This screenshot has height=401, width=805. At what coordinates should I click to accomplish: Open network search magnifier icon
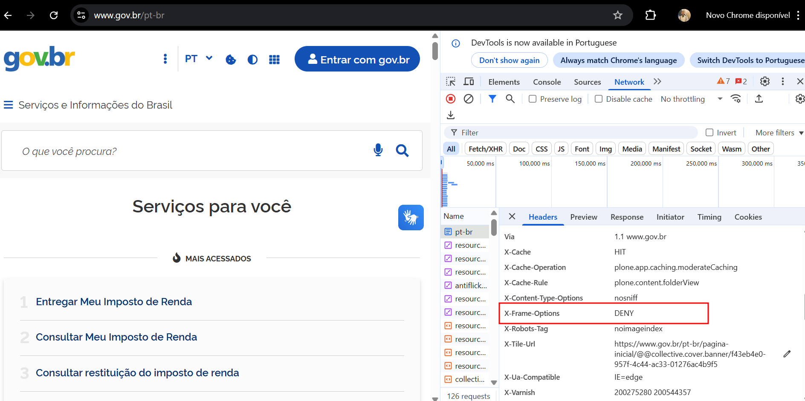click(x=510, y=99)
